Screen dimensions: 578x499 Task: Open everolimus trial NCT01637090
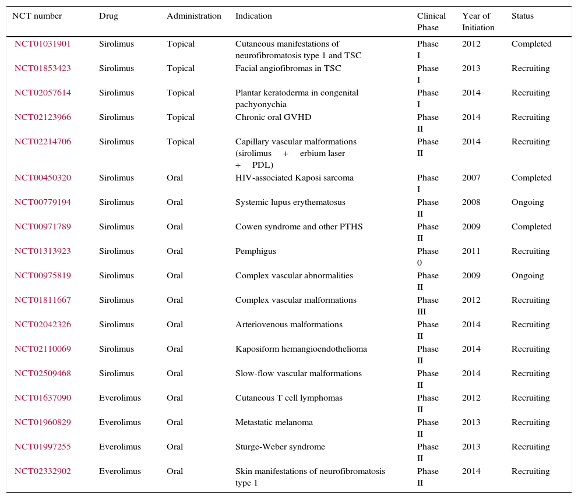(43, 398)
